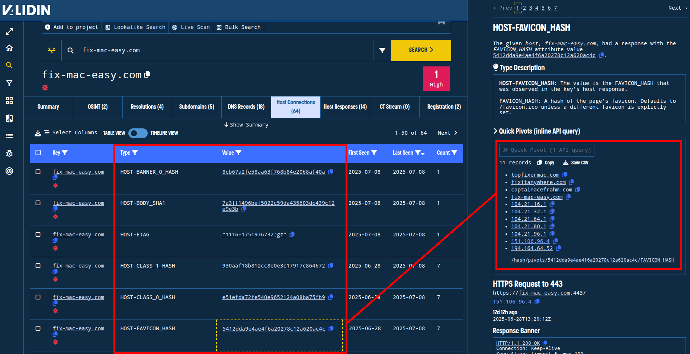Click the pivot graph icon in search bar

click(x=52, y=50)
